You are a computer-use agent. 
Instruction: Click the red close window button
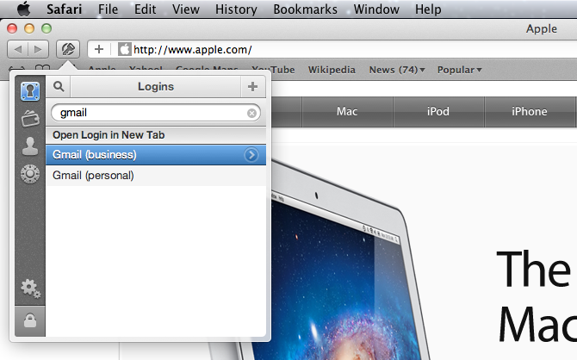coord(12,28)
